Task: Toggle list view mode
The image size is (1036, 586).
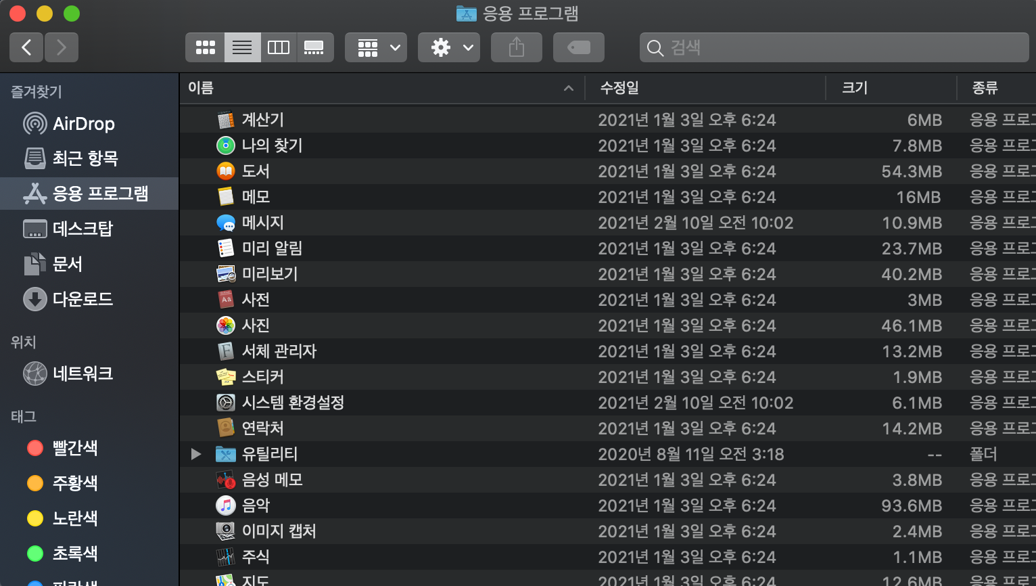Action: pyautogui.click(x=242, y=47)
